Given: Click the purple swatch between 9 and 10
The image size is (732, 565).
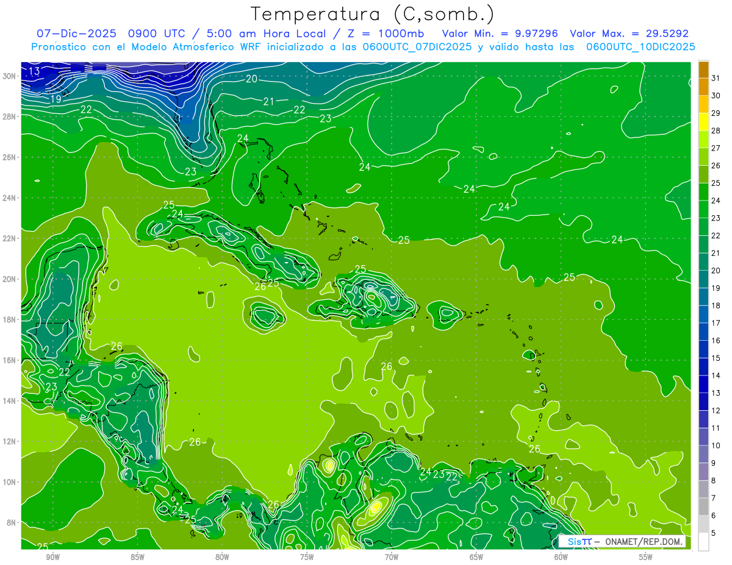Looking at the screenshot, I should [x=703, y=455].
